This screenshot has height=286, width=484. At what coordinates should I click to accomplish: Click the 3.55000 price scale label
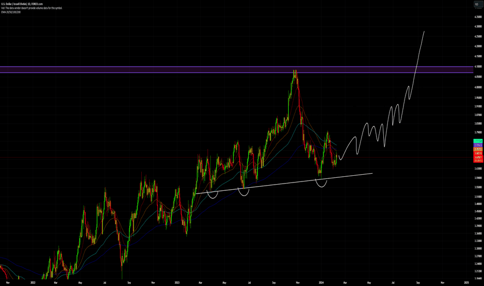(x=478, y=187)
